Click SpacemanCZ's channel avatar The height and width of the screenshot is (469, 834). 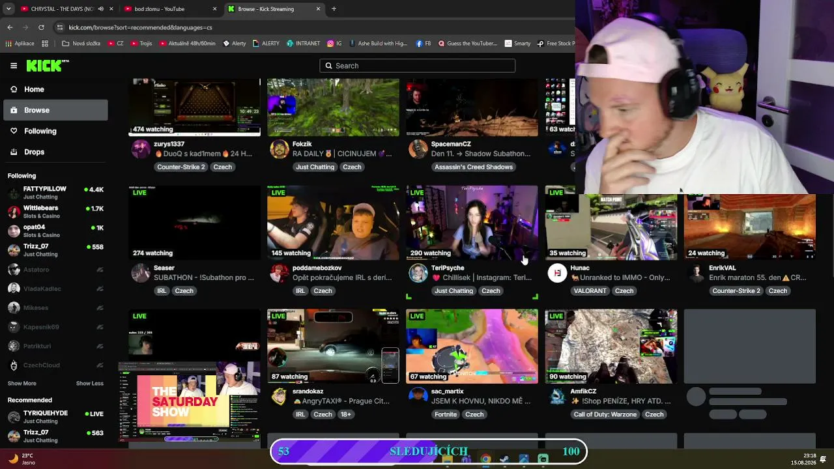coord(418,149)
